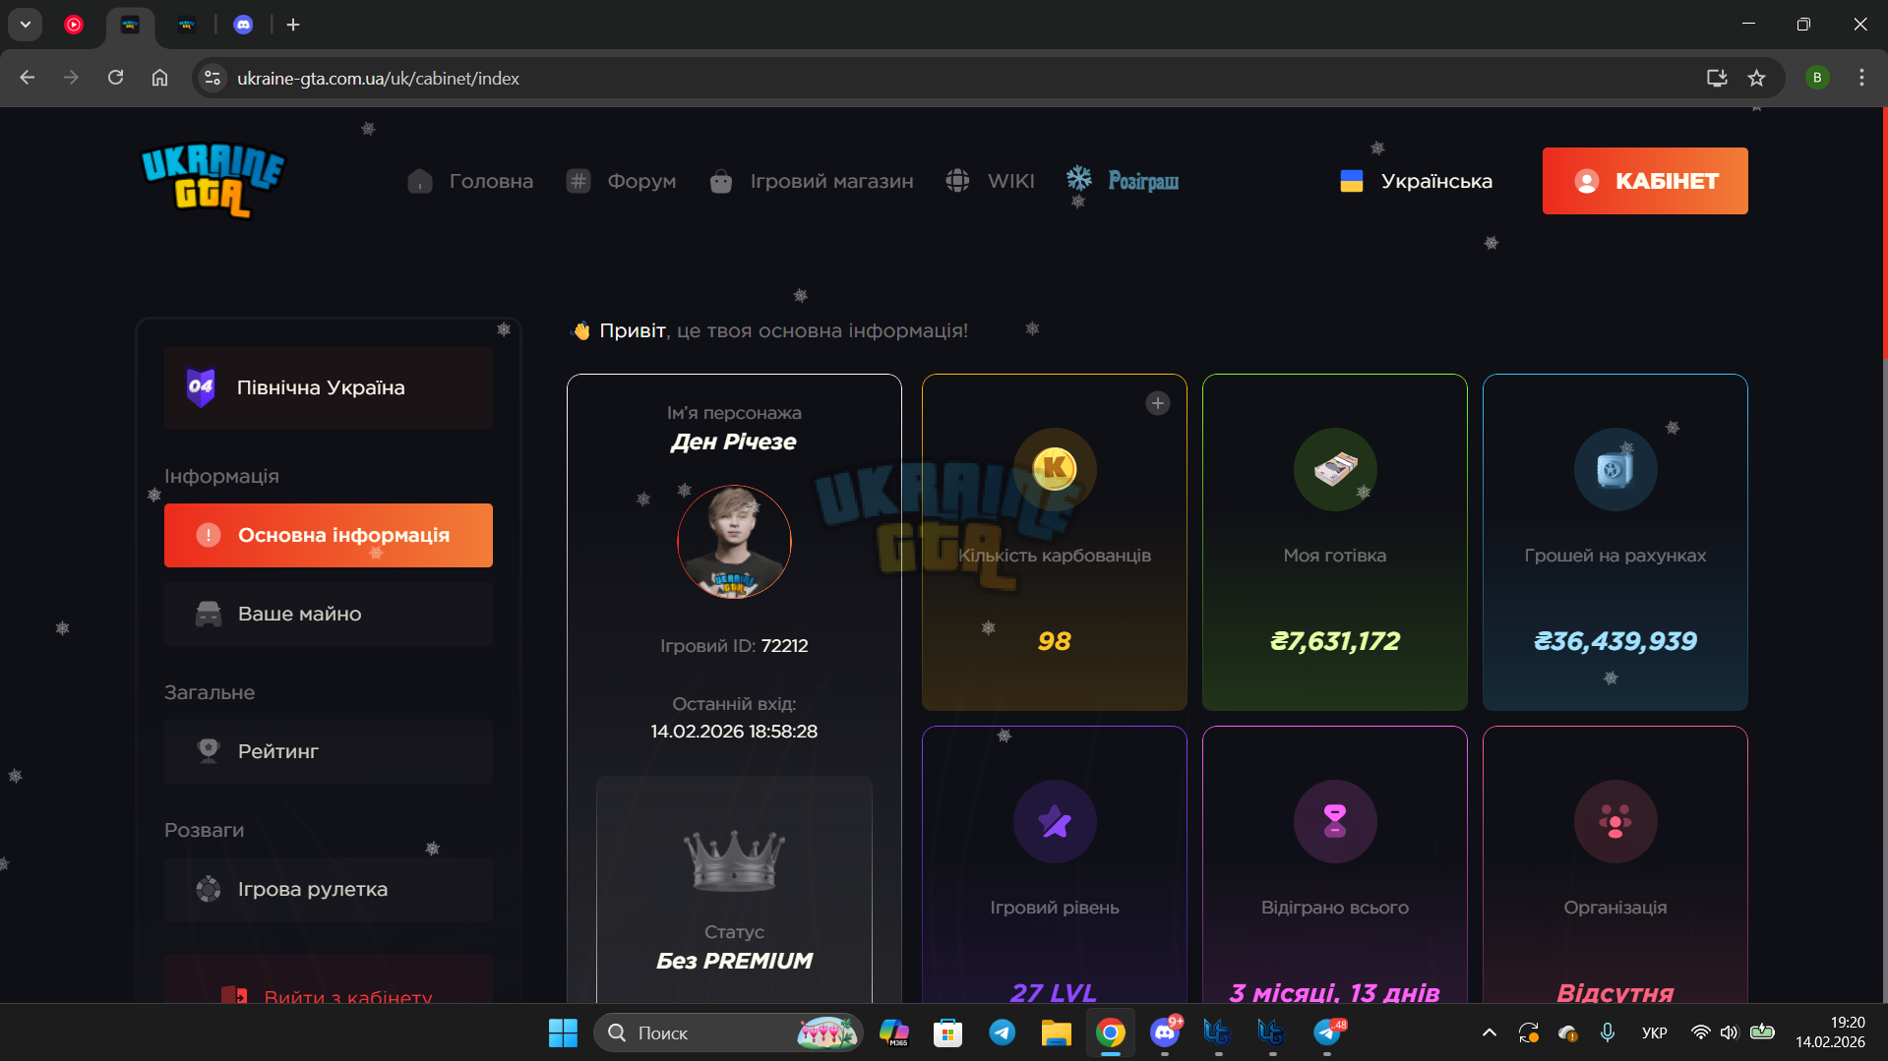The image size is (1888, 1061).
Task: Open Discord app from taskbar
Action: (x=1165, y=1032)
